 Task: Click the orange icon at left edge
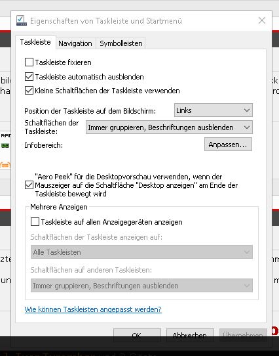5,165
